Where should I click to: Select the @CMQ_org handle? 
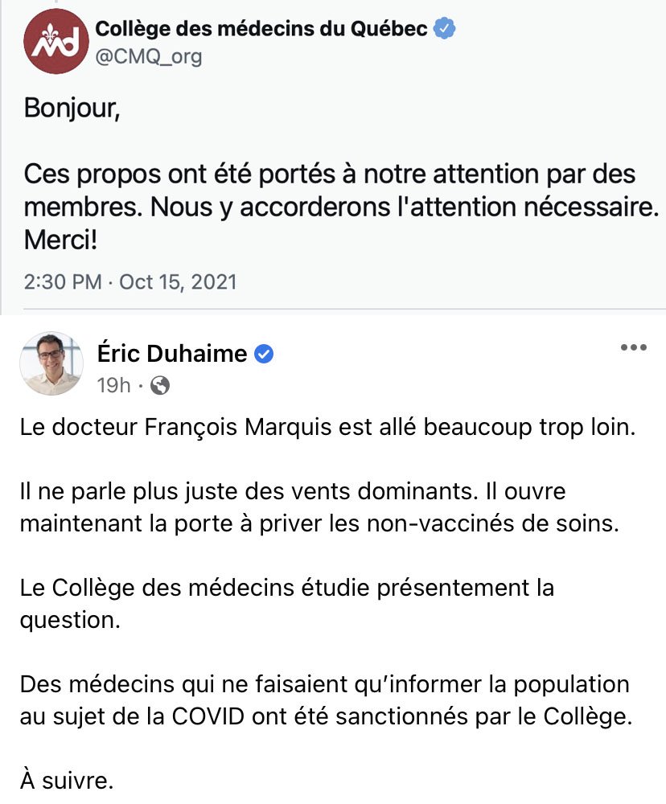click(149, 56)
